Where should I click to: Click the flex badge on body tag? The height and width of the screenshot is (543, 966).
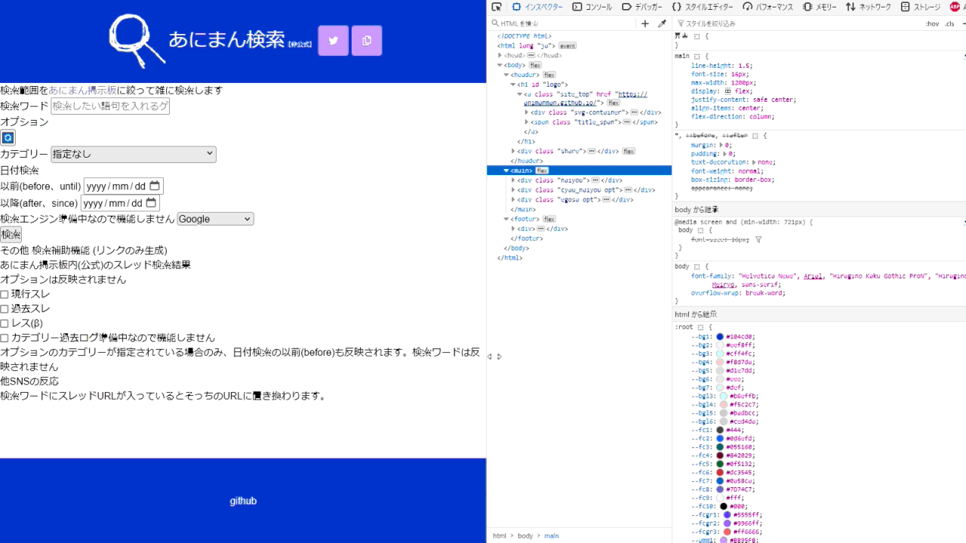(534, 66)
